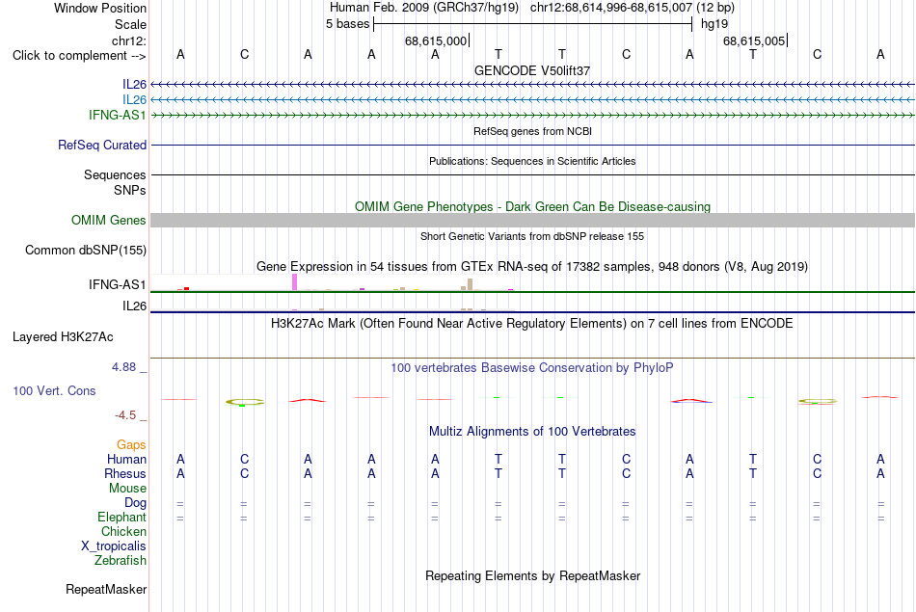
Task: Open the H3K27Ac Mark track title
Action: coord(532,324)
